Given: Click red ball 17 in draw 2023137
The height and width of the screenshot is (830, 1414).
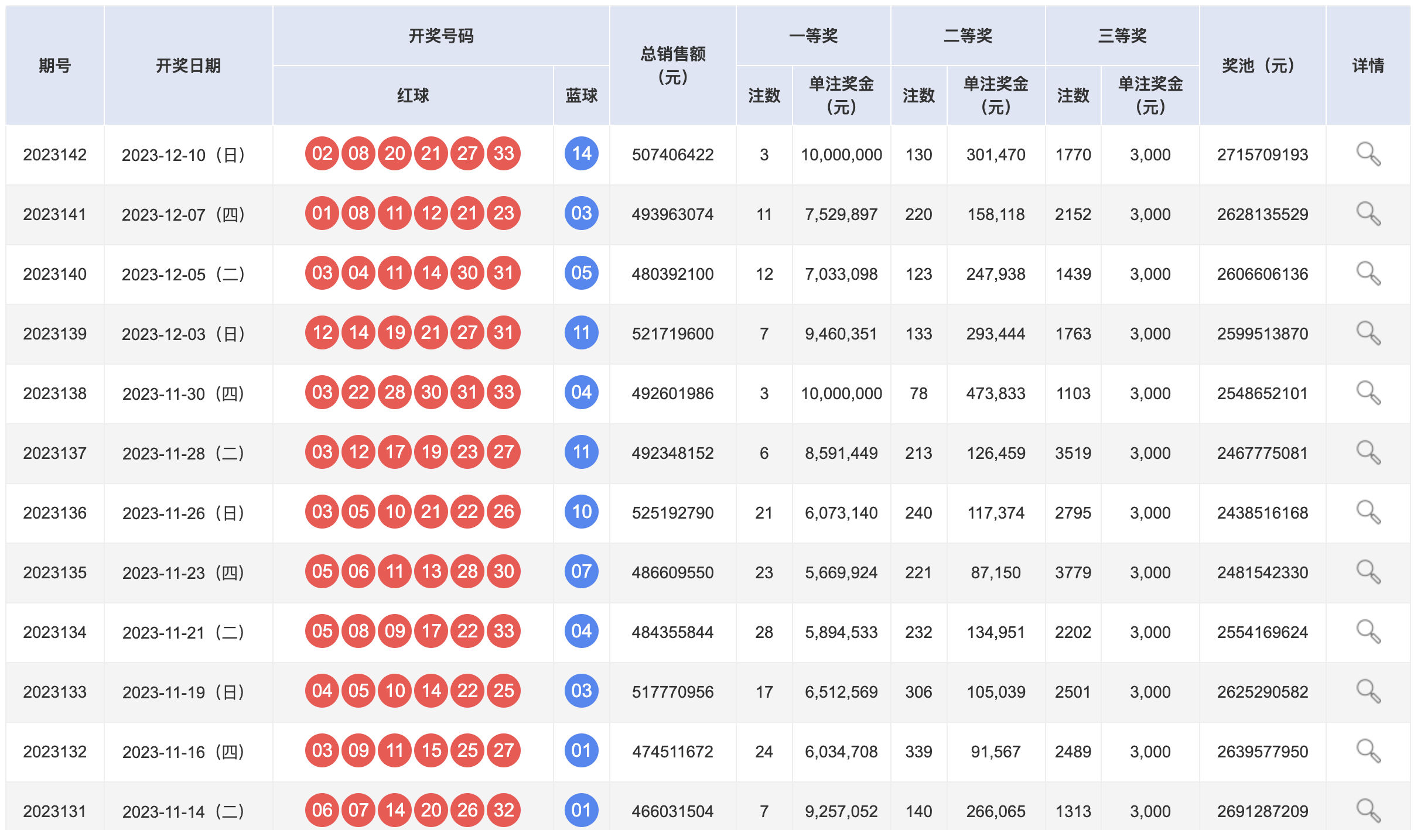Looking at the screenshot, I should click(395, 452).
